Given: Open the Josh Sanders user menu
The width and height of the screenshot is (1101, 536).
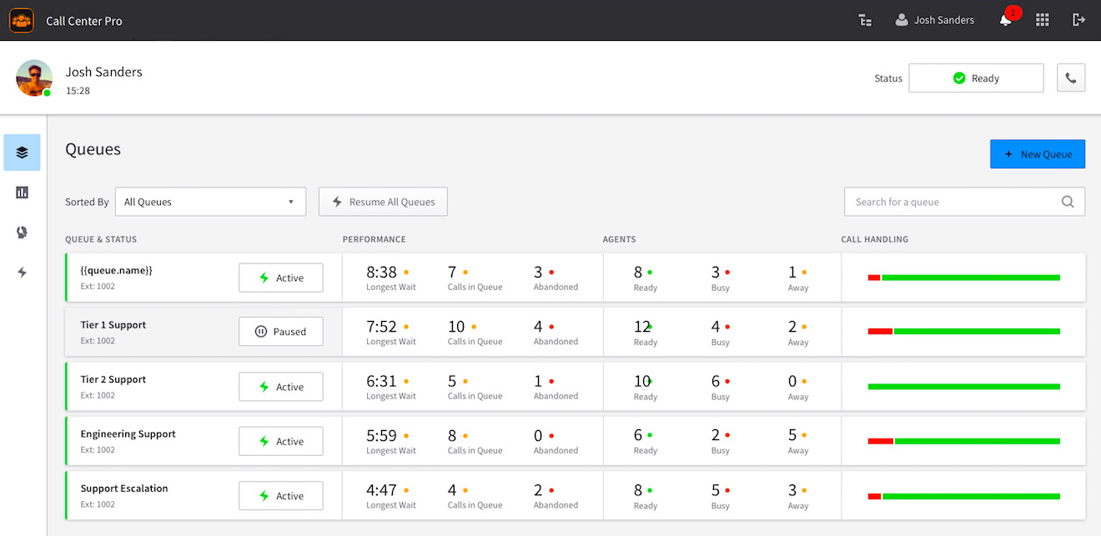Looking at the screenshot, I should tap(934, 20).
